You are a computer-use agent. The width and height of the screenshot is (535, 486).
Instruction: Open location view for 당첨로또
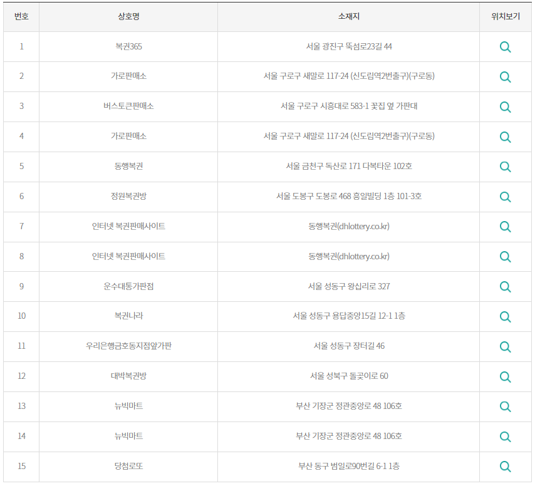[x=505, y=466]
